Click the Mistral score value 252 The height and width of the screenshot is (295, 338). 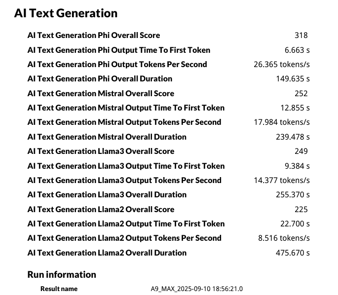pos(301,93)
